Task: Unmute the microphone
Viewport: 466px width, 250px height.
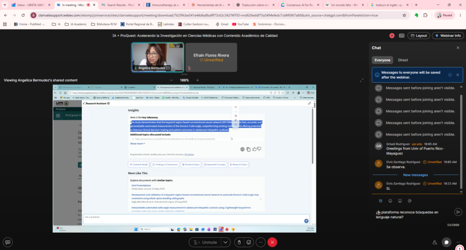Action: (x=205, y=242)
